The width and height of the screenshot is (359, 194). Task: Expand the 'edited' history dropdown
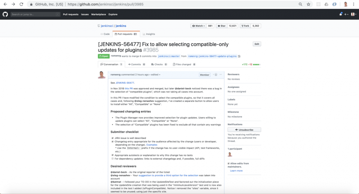[x=156, y=75]
